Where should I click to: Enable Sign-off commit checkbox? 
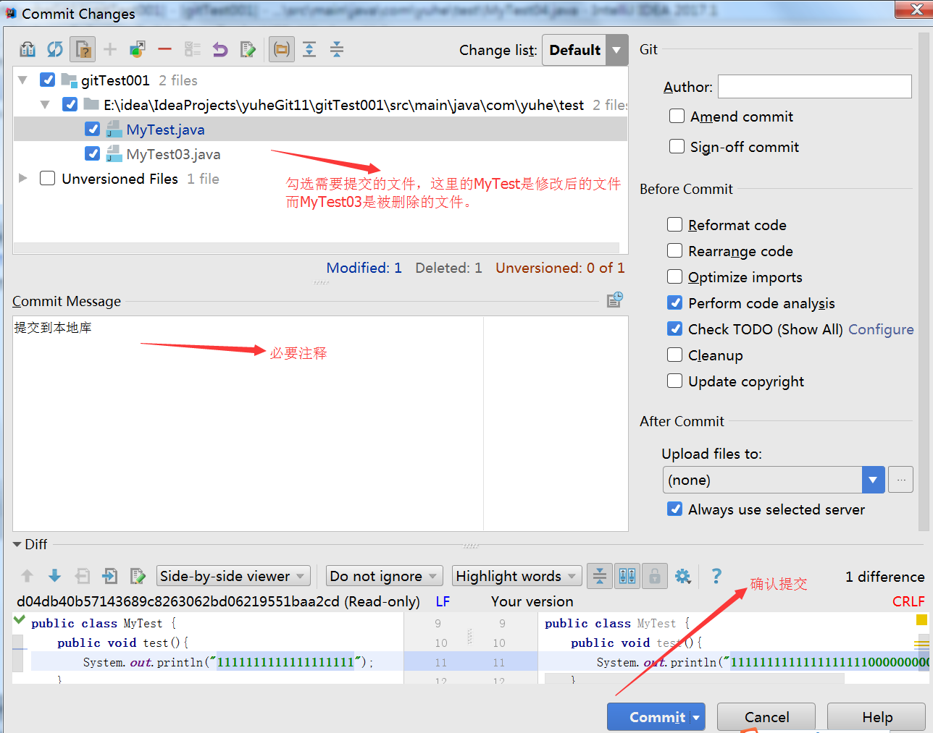tap(677, 146)
